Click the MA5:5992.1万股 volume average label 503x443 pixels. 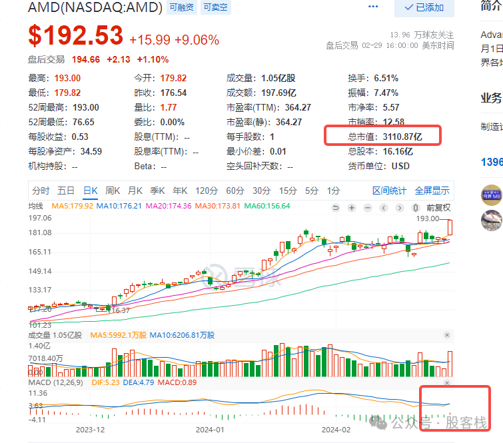point(119,335)
